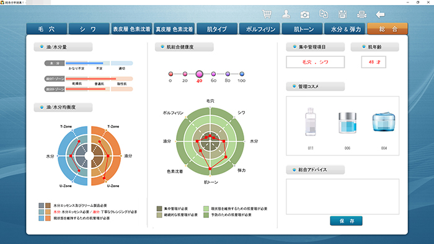Open the 肌トーン tab
The height and width of the screenshot is (244, 434).
303,29
